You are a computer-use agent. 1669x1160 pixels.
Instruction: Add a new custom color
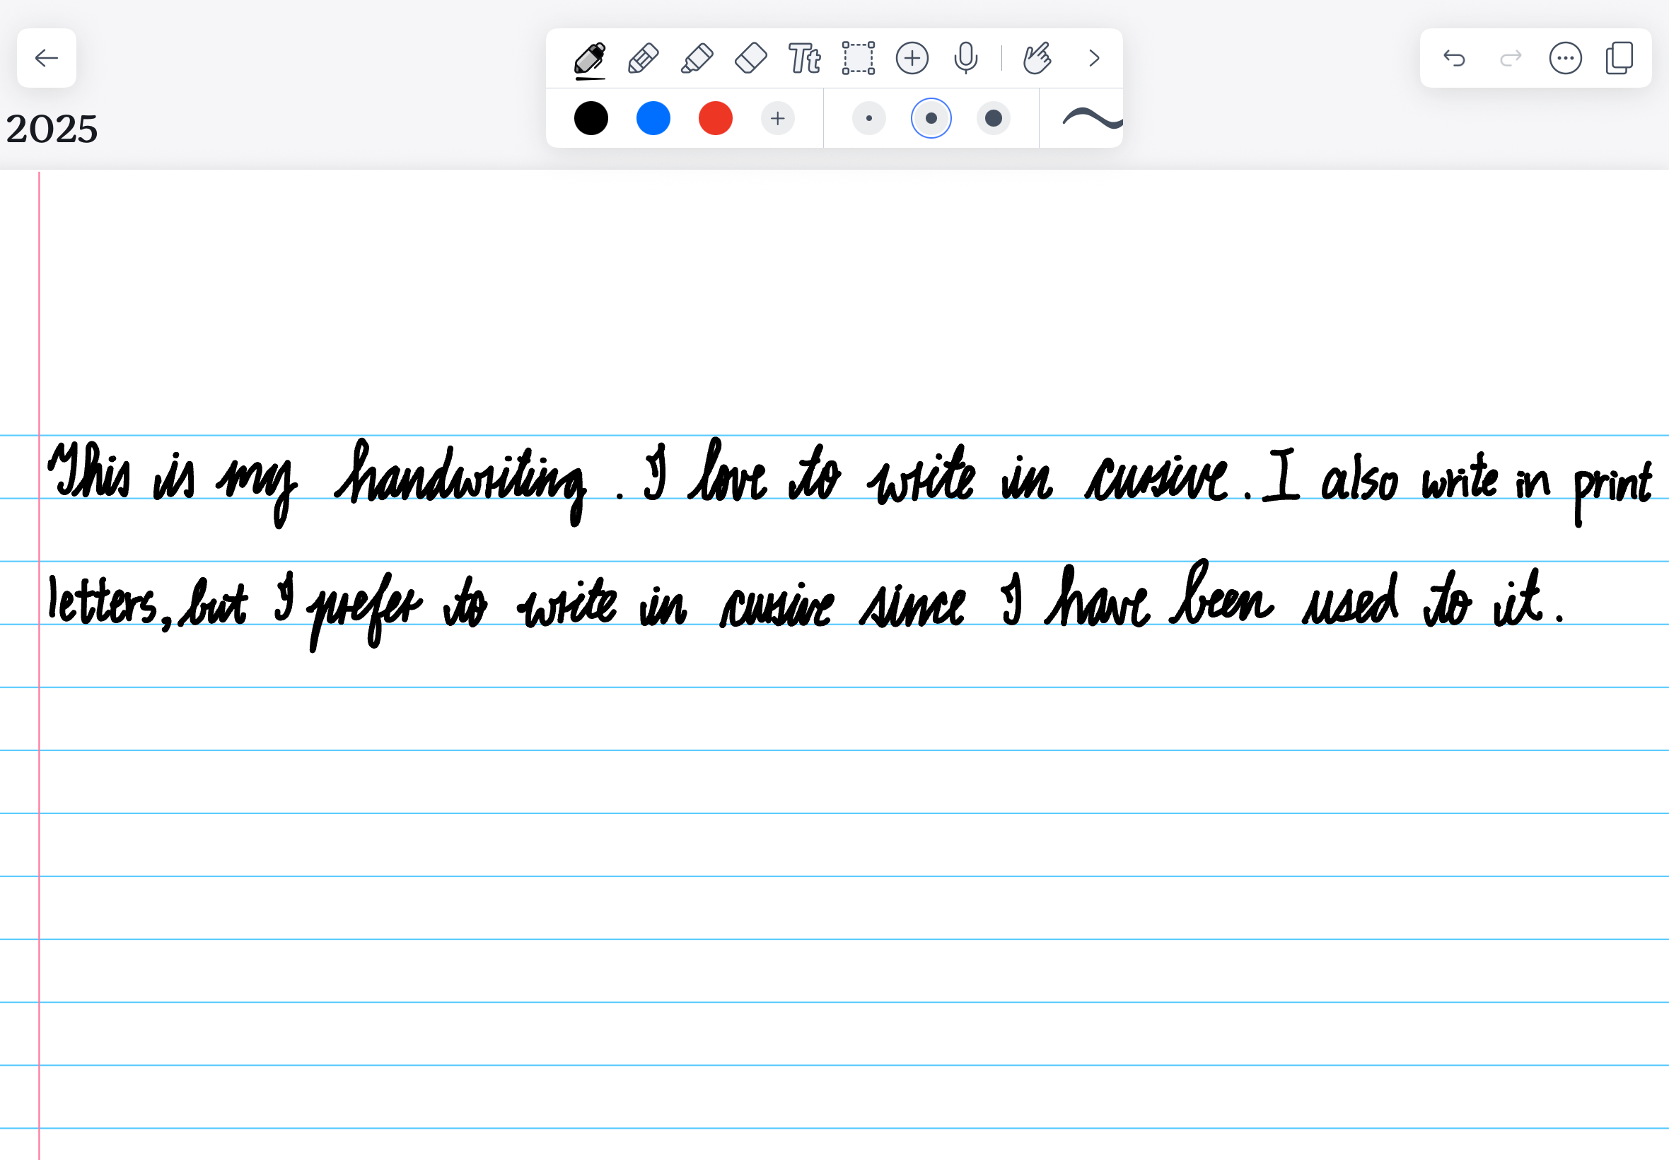pos(777,118)
